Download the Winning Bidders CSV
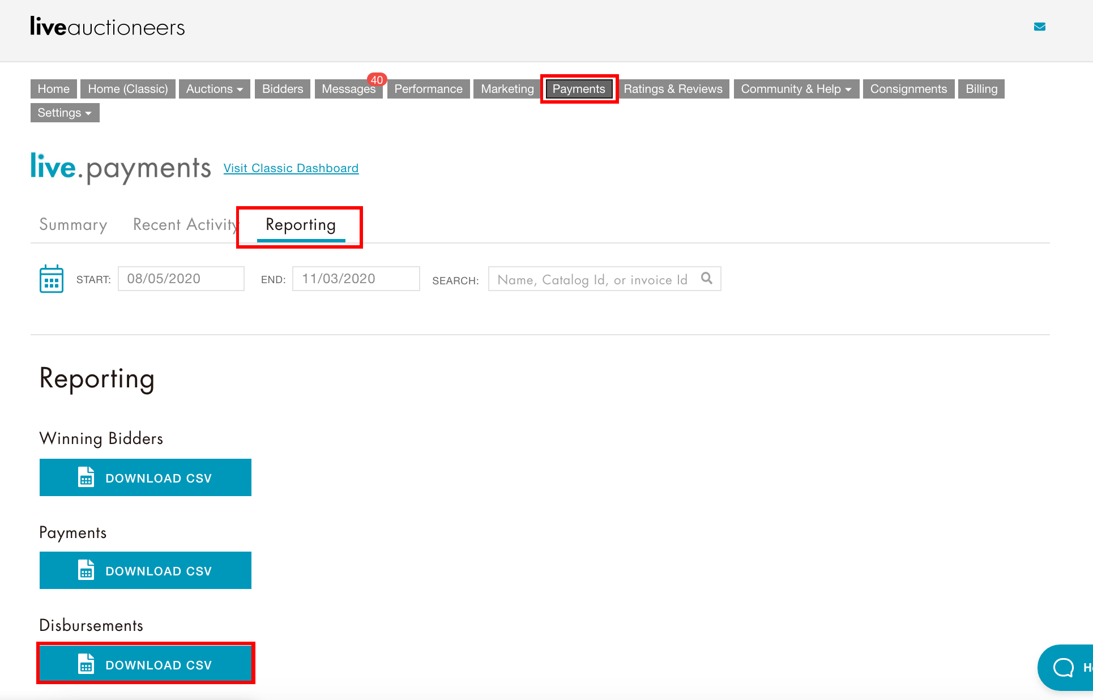1093x700 pixels. [x=146, y=477]
